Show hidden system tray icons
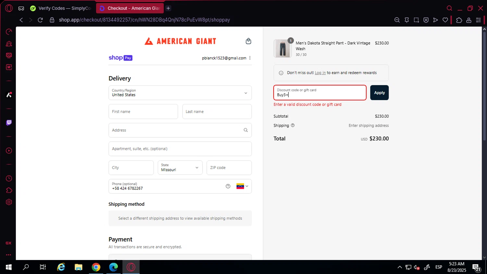 400,267
